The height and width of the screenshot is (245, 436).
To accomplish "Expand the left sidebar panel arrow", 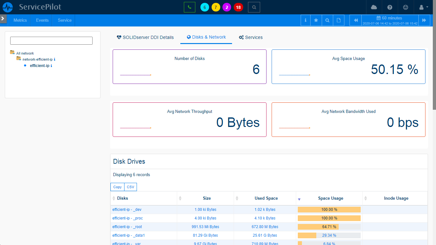I will click(x=3, y=19).
